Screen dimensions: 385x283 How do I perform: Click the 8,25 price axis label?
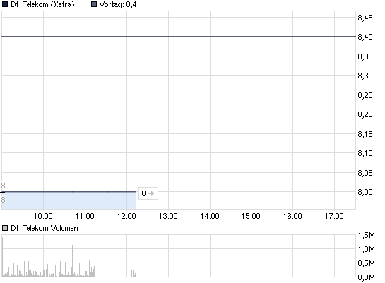click(x=365, y=95)
